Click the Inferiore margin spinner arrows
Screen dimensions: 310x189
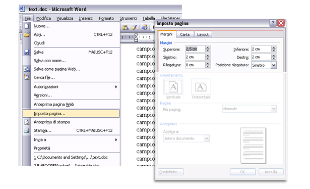pyautogui.click(x=274, y=49)
